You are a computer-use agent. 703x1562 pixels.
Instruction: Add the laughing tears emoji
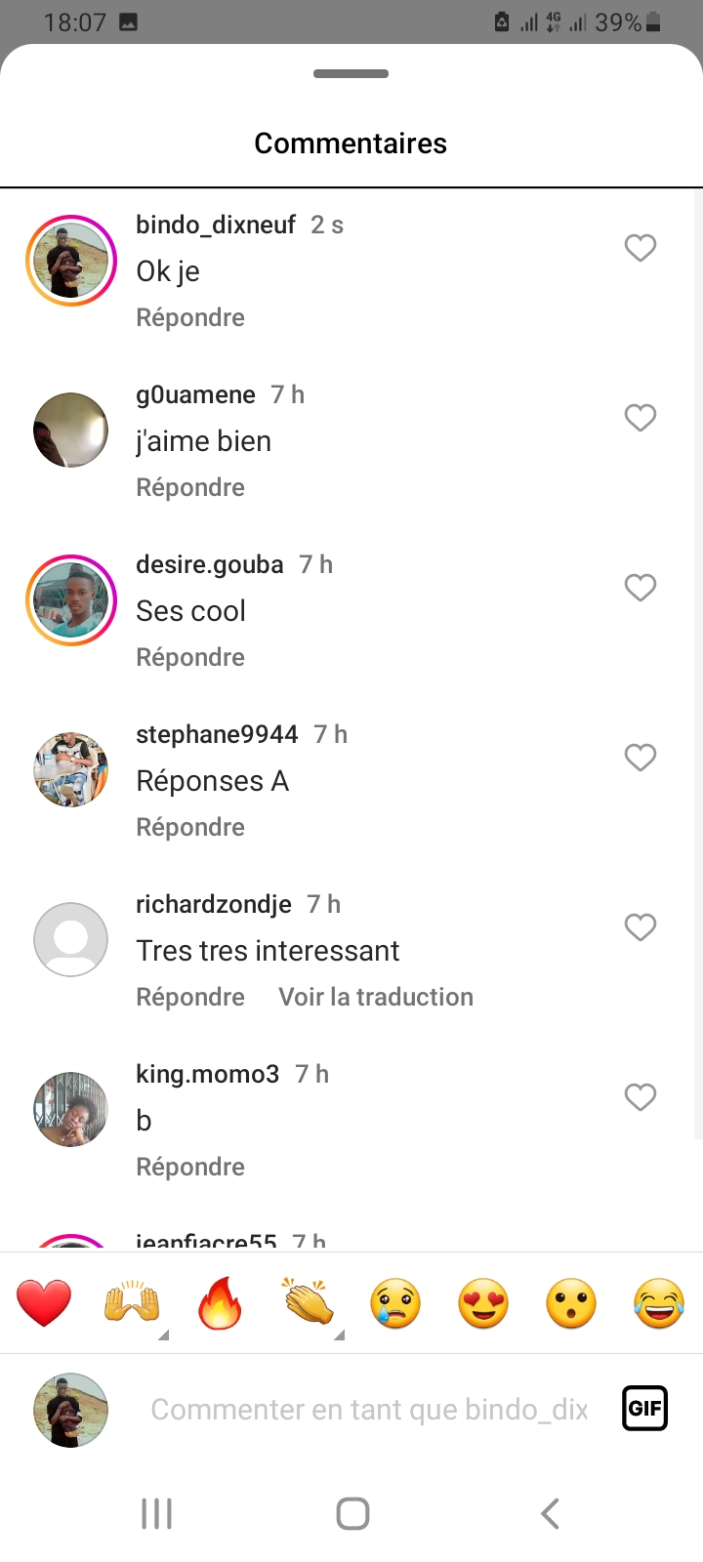[659, 1303]
